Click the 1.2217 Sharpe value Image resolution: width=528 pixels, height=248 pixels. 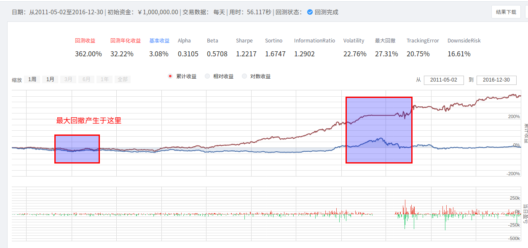pos(246,54)
